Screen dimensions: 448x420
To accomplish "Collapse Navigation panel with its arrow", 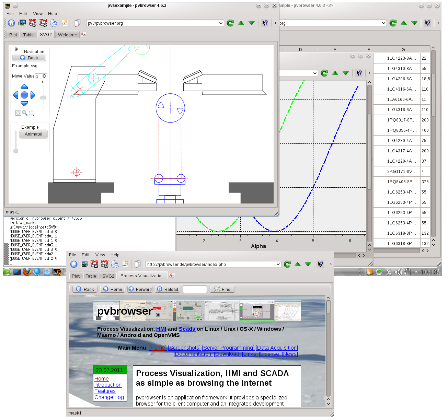I will click(16, 49).
